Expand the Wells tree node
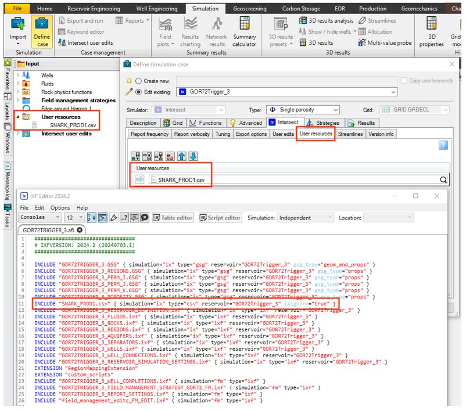The width and height of the screenshot is (466, 410). point(18,75)
